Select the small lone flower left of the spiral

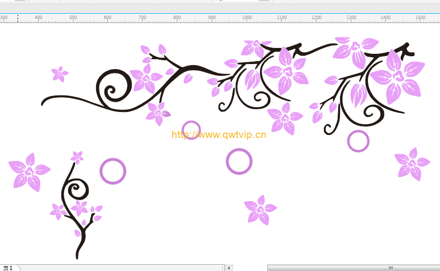tap(60, 74)
